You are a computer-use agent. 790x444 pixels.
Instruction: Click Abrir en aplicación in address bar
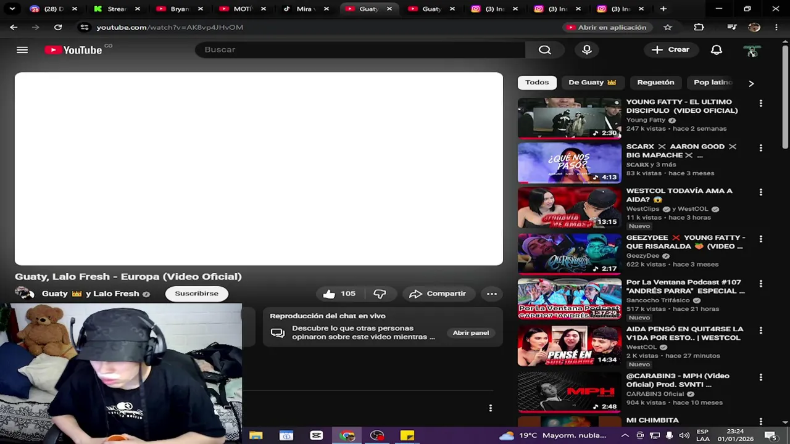coord(606,27)
